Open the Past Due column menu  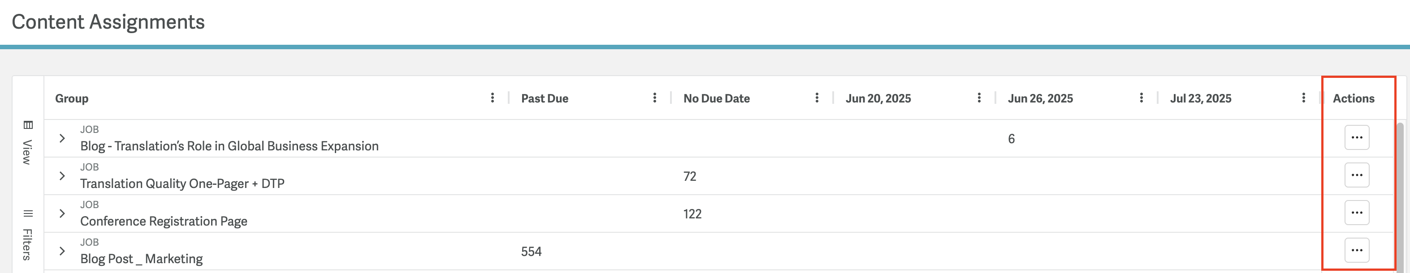point(654,98)
